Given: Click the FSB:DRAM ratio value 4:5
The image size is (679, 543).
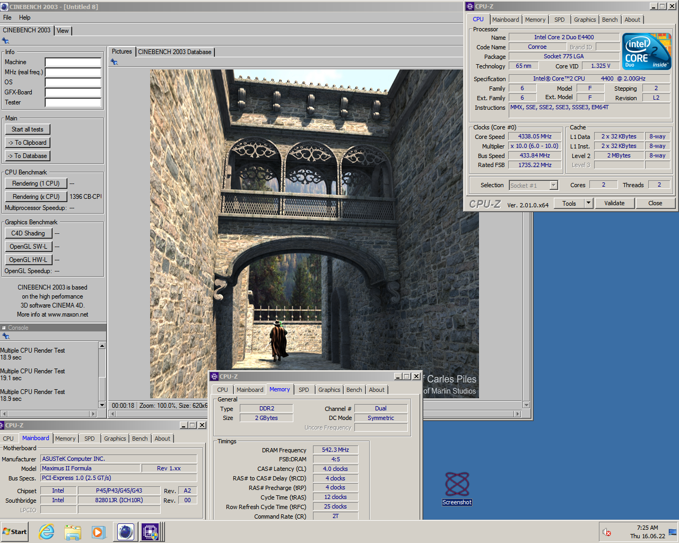Looking at the screenshot, I should 335,459.
